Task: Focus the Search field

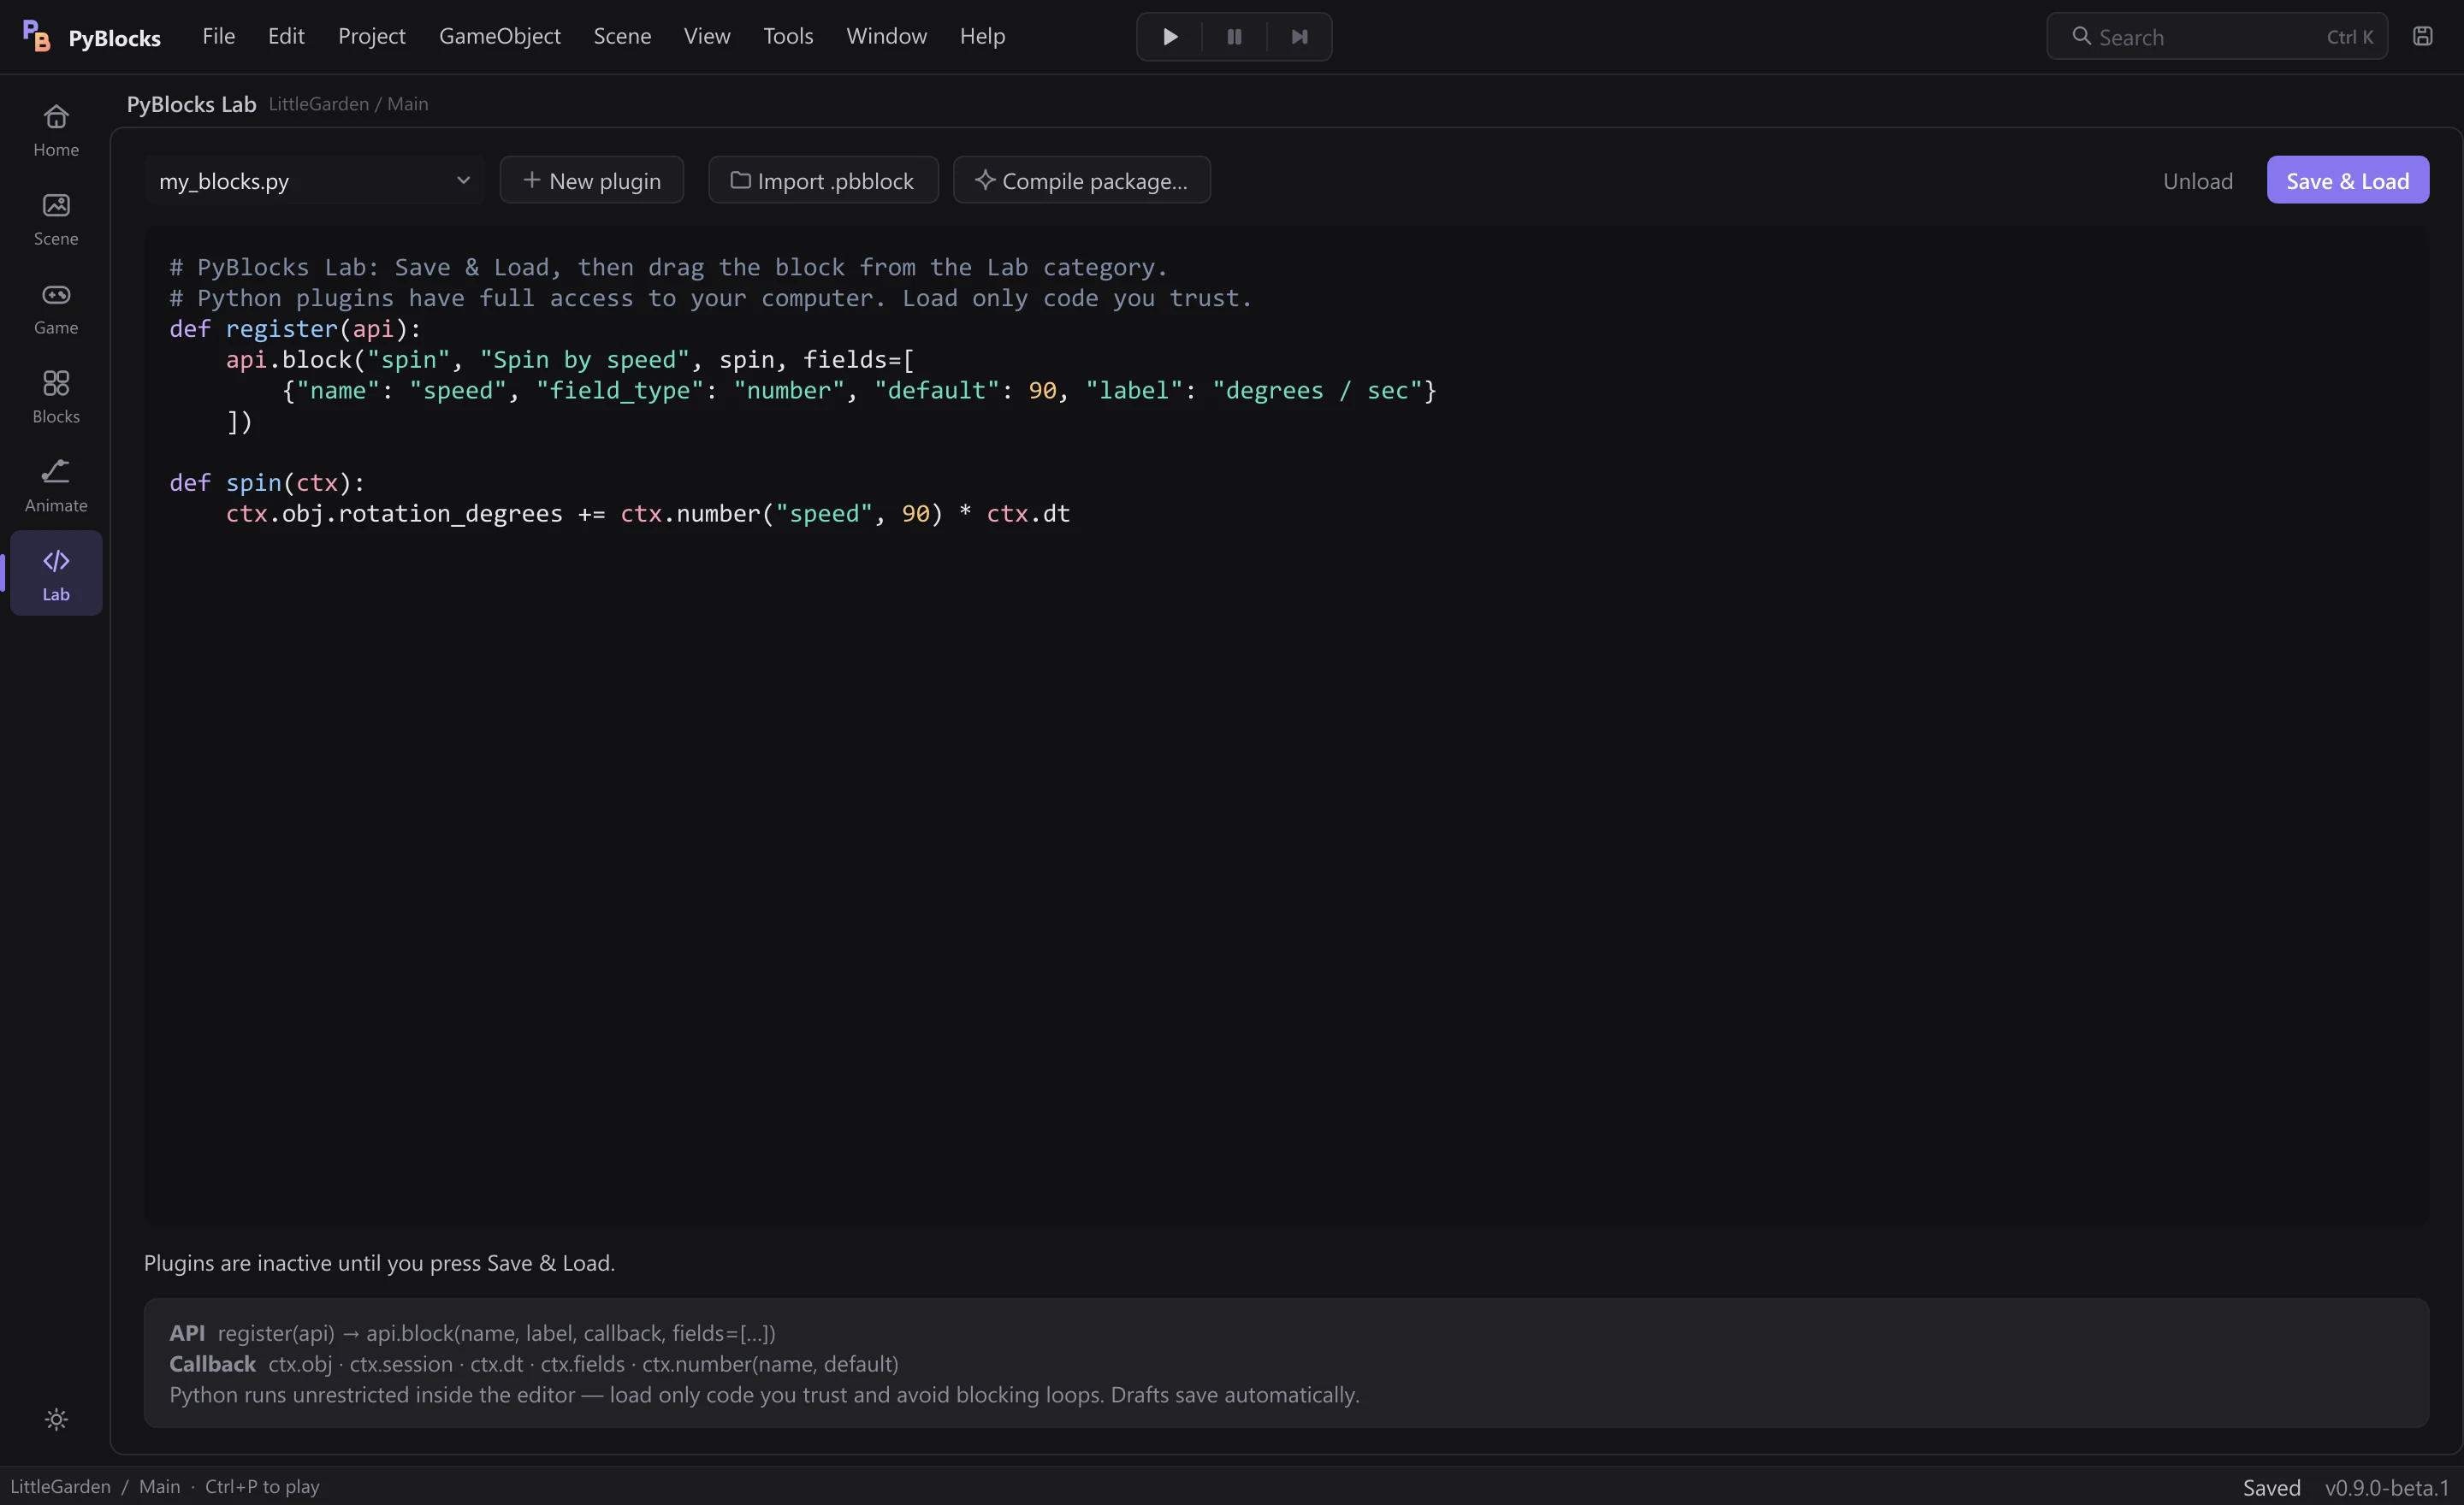Action: [x=2217, y=36]
